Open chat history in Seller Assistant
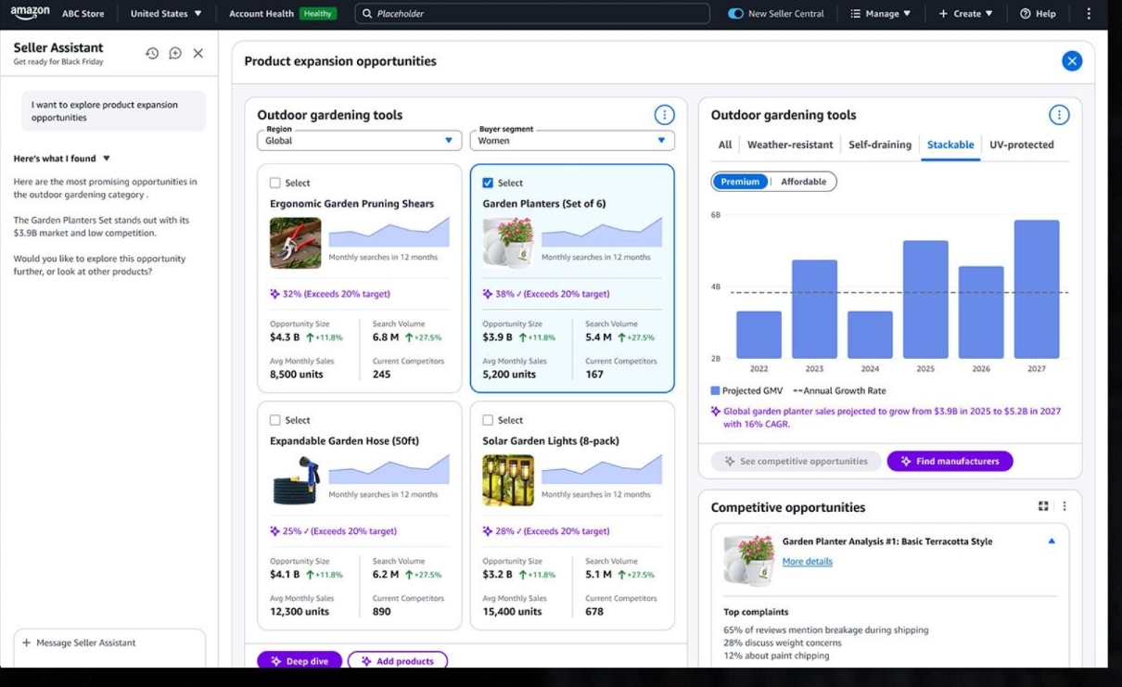Image resolution: width=1122 pixels, height=687 pixels. click(152, 54)
